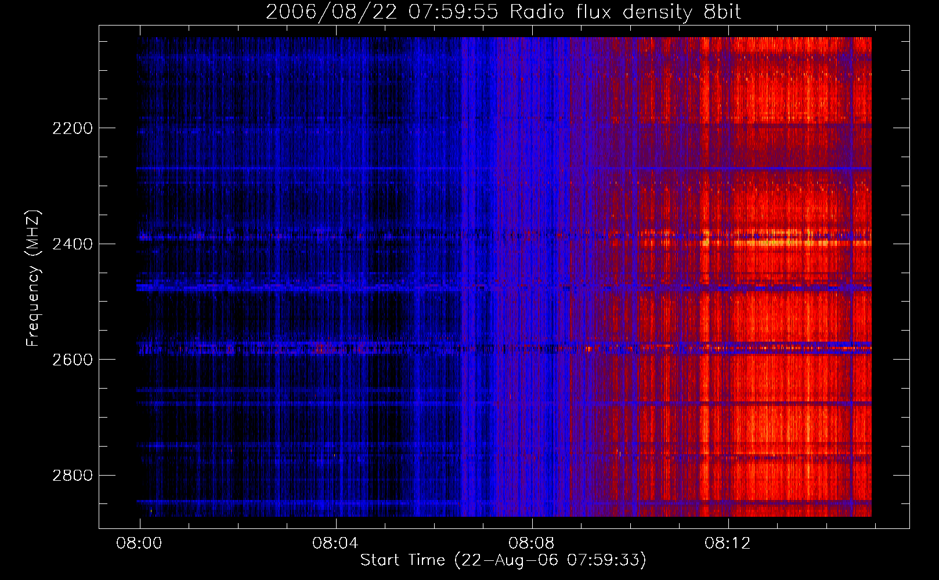The image size is (939, 580).
Task: Click the 2600 frequency tick label
Action: (x=73, y=360)
